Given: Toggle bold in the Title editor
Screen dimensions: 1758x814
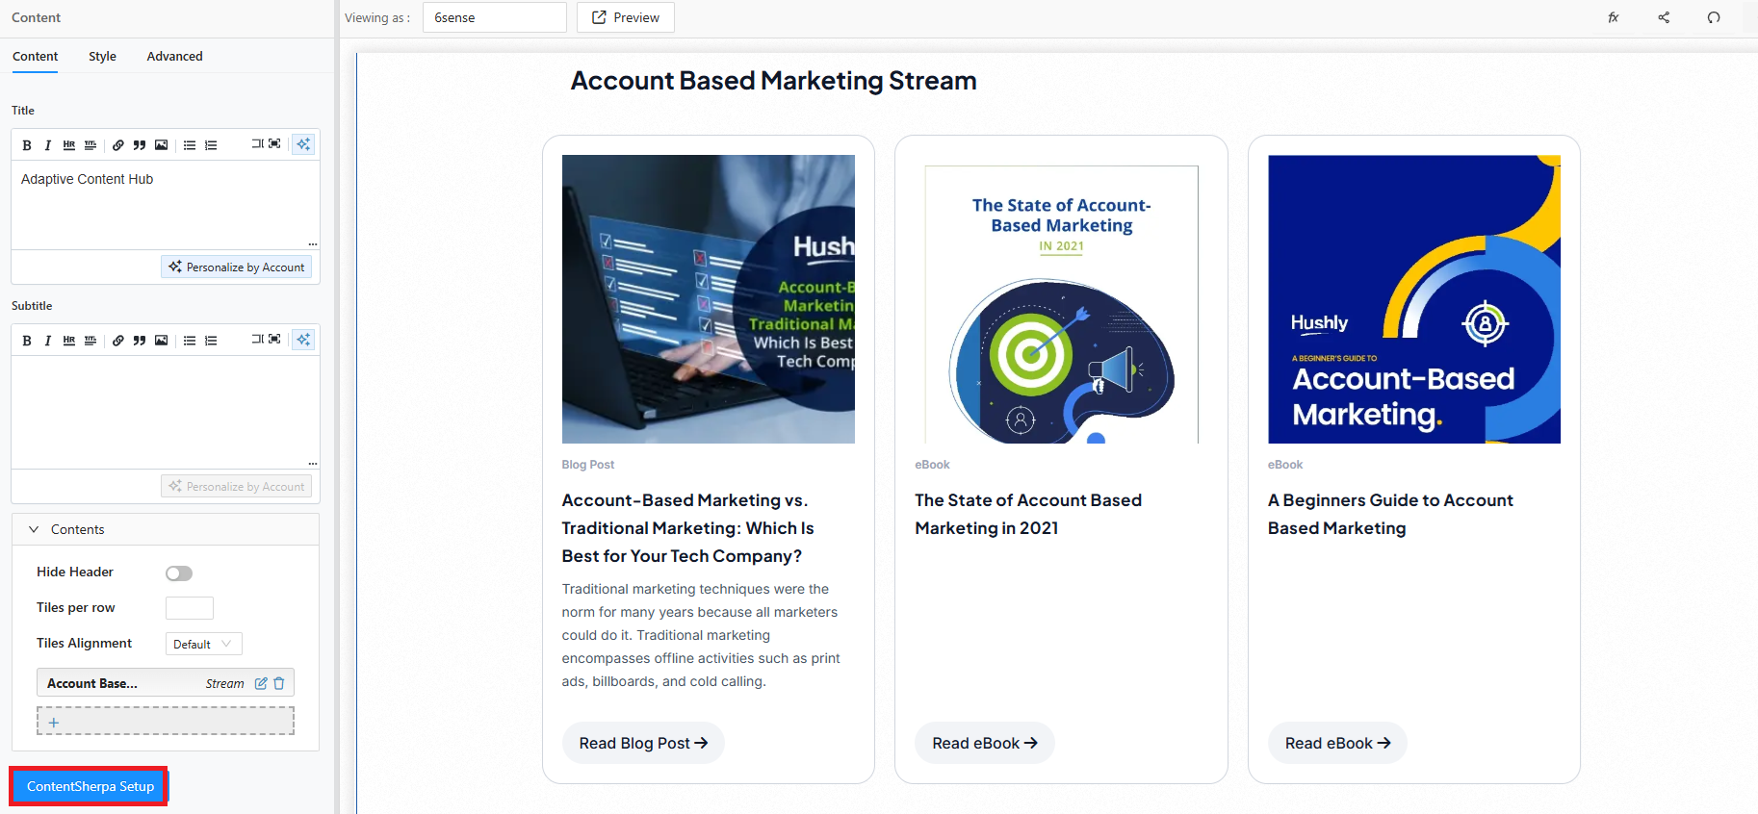Looking at the screenshot, I should click(x=27, y=145).
